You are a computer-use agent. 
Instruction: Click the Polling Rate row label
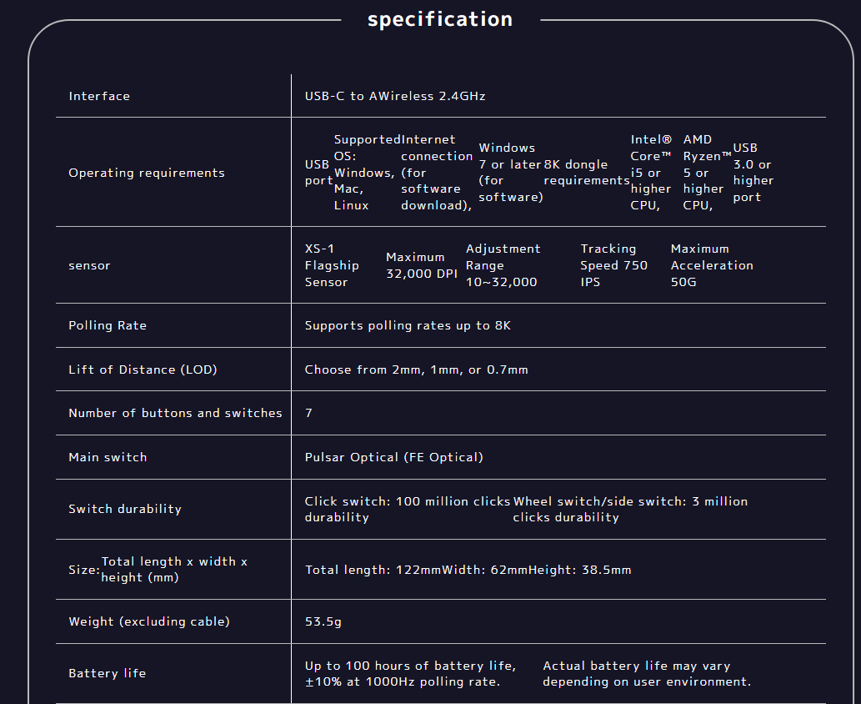point(108,325)
